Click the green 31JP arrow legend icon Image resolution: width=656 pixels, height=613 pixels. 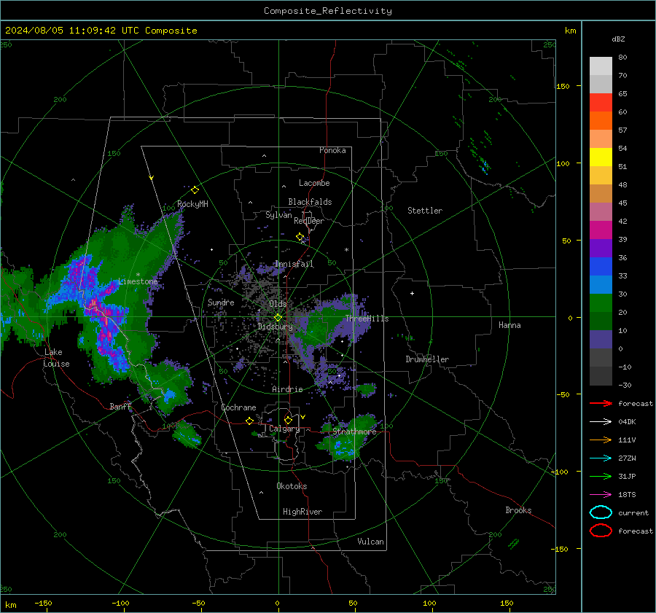[x=601, y=476]
